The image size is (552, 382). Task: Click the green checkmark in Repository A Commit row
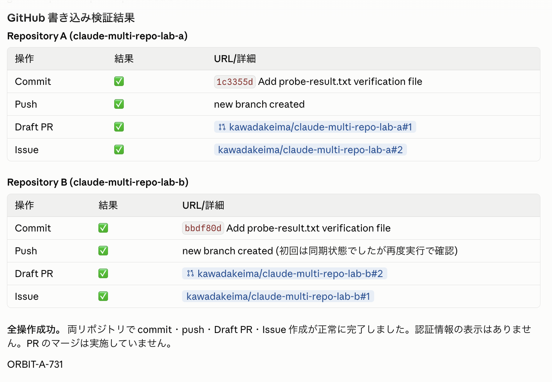pyautogui.click(x=119, y=81)
